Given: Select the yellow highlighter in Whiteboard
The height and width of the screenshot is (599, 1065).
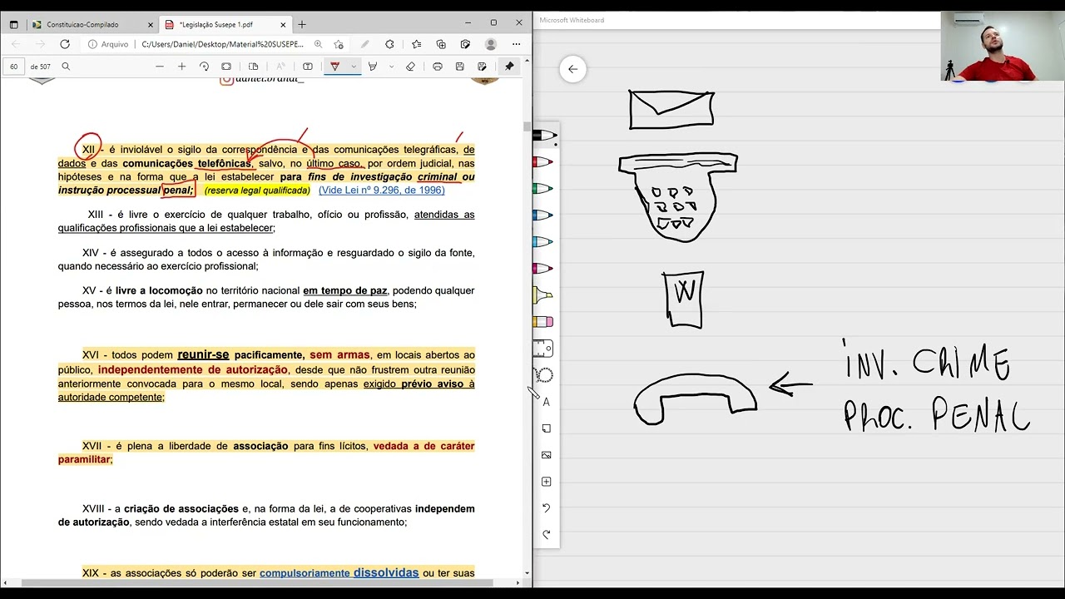Looking at the screenshot, I should (x=544, y=295).
